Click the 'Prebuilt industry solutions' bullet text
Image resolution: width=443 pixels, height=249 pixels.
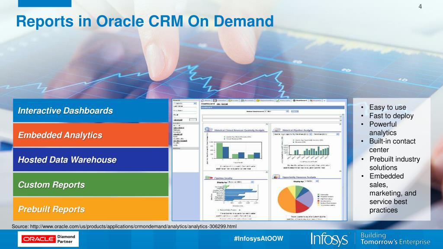[395, 163]
